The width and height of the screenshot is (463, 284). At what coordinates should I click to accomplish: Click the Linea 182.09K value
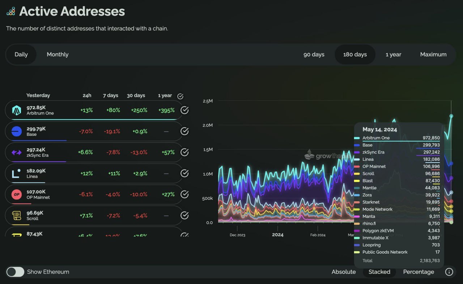36,171
